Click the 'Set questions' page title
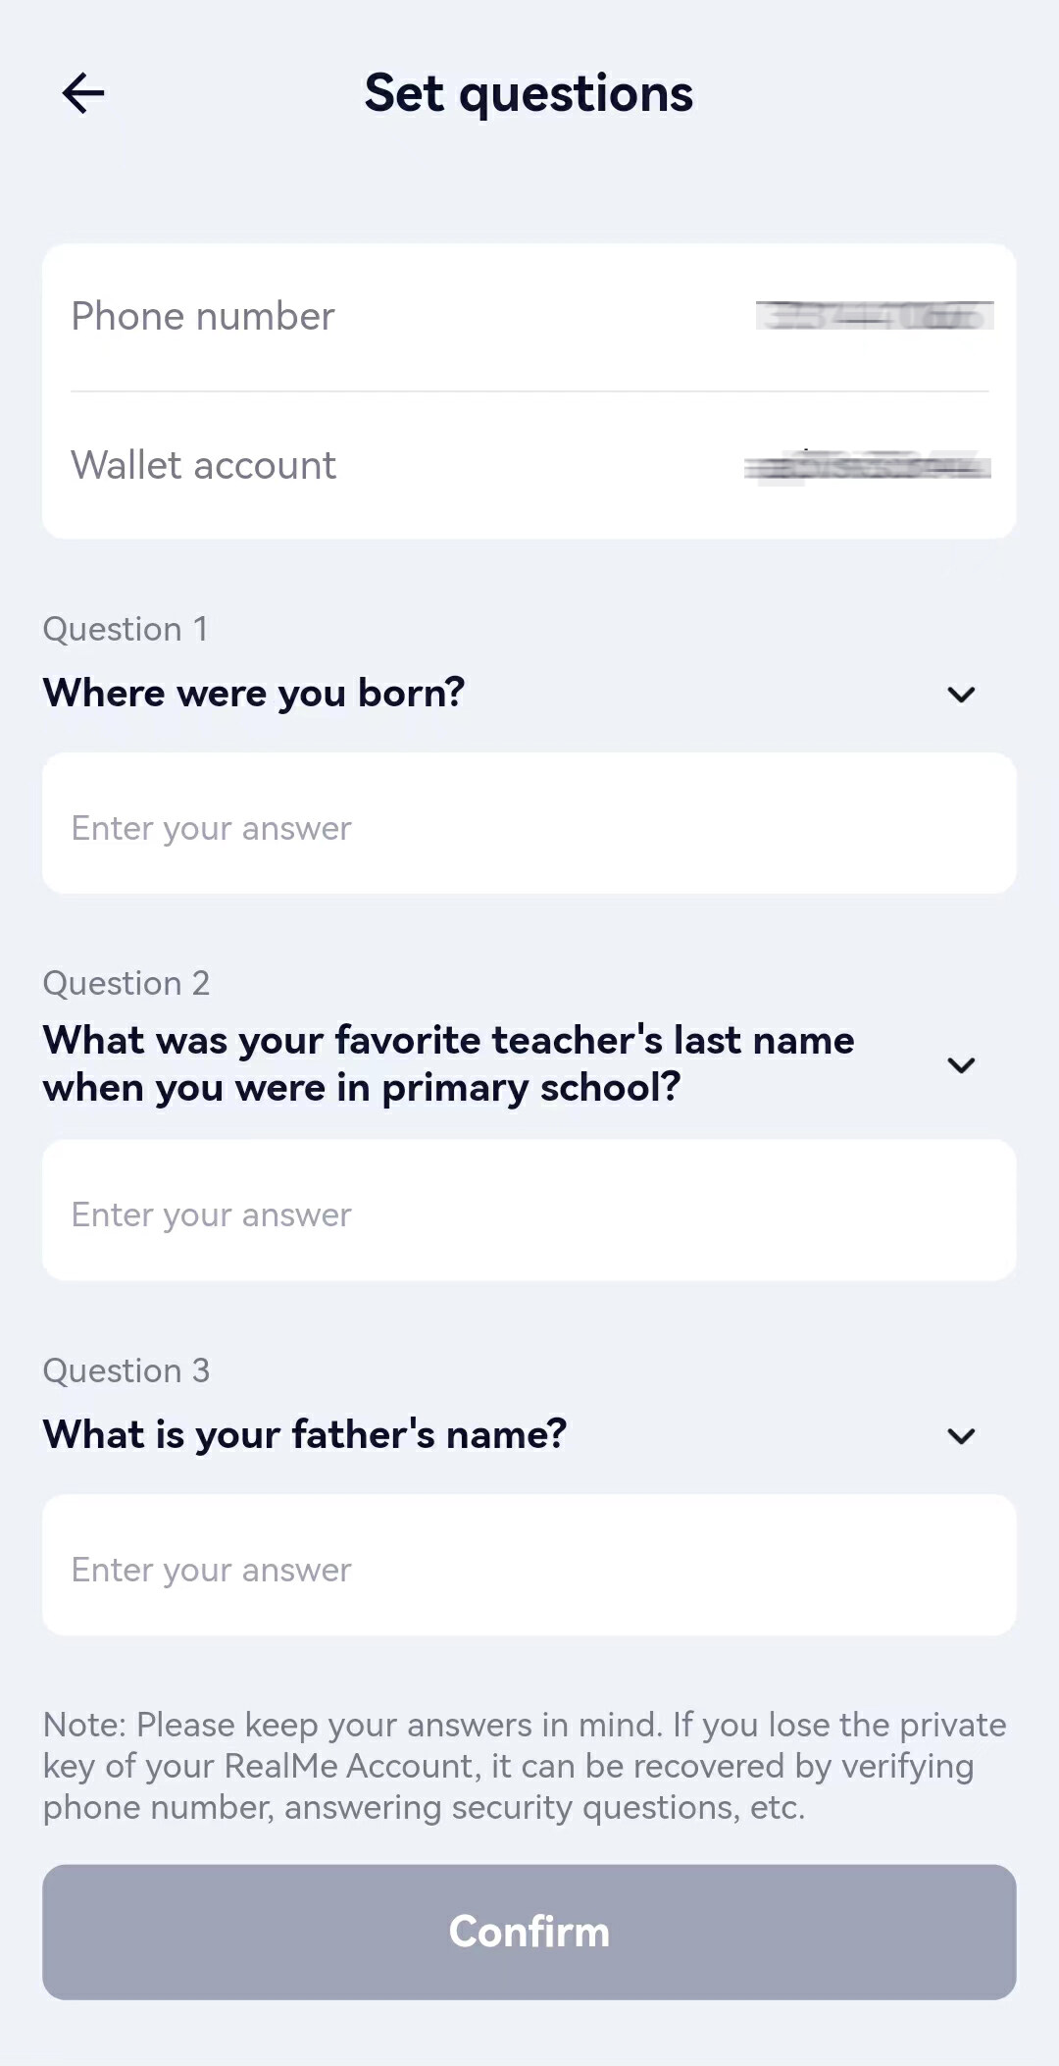The width and height of the screenshot is (1059, 2066). click(x=529, y=94)
